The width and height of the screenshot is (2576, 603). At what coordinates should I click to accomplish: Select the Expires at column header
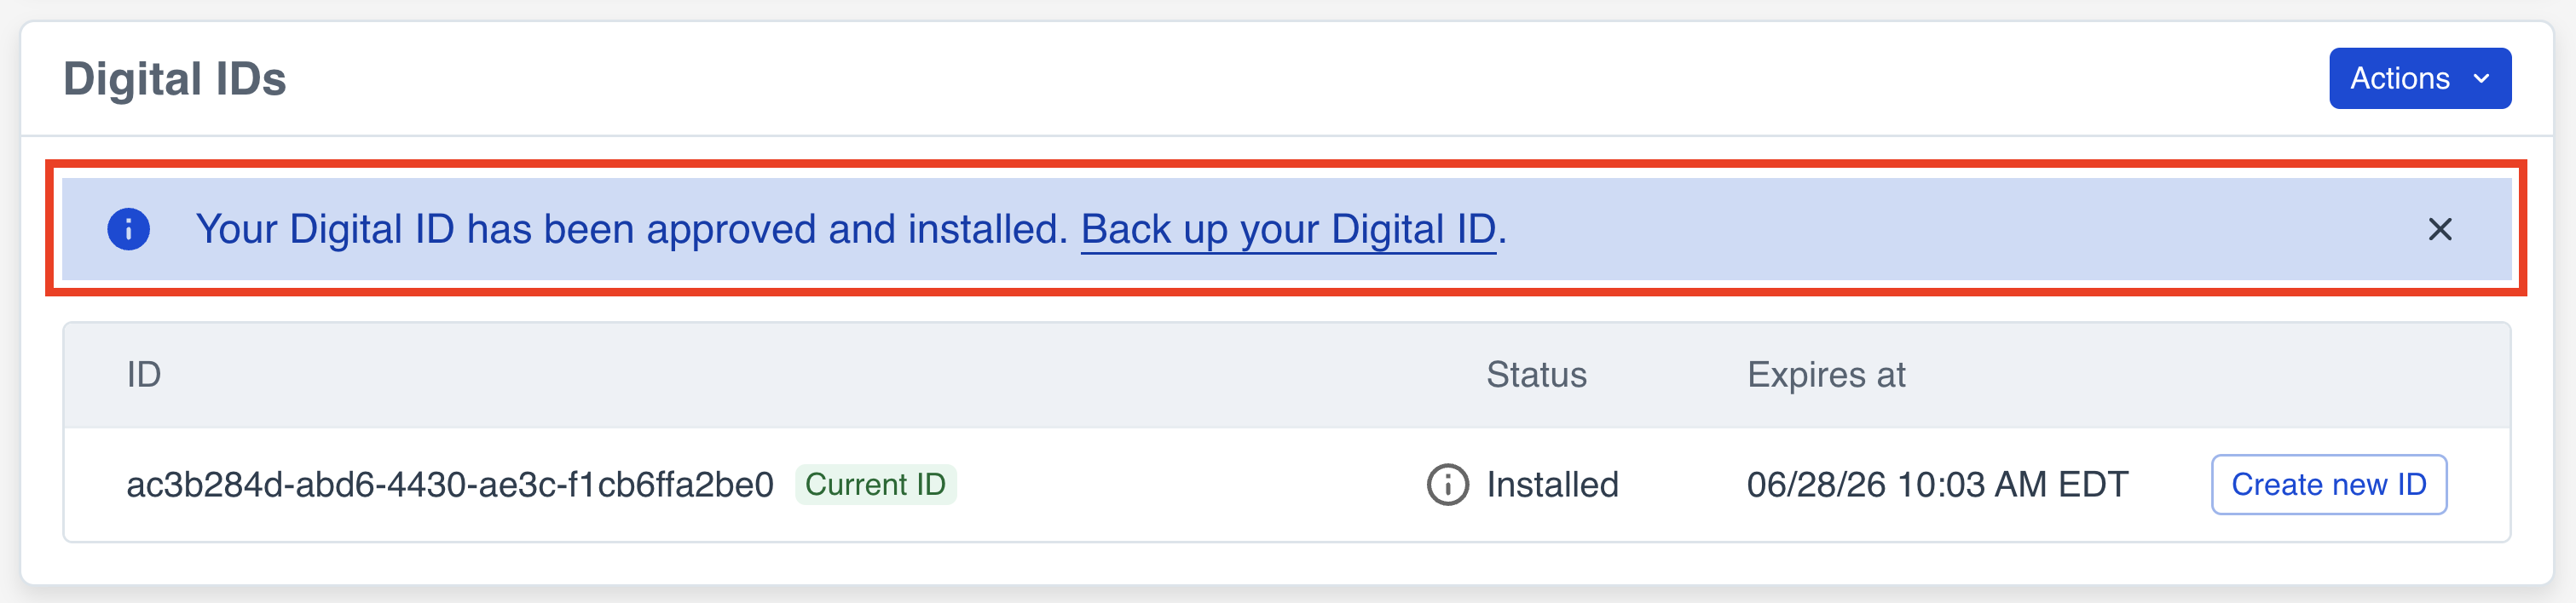click(1826, 376)
